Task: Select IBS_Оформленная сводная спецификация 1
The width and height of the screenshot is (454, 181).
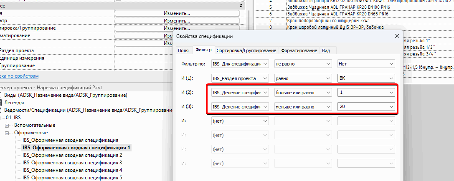Action: click(x=76, y=148)
